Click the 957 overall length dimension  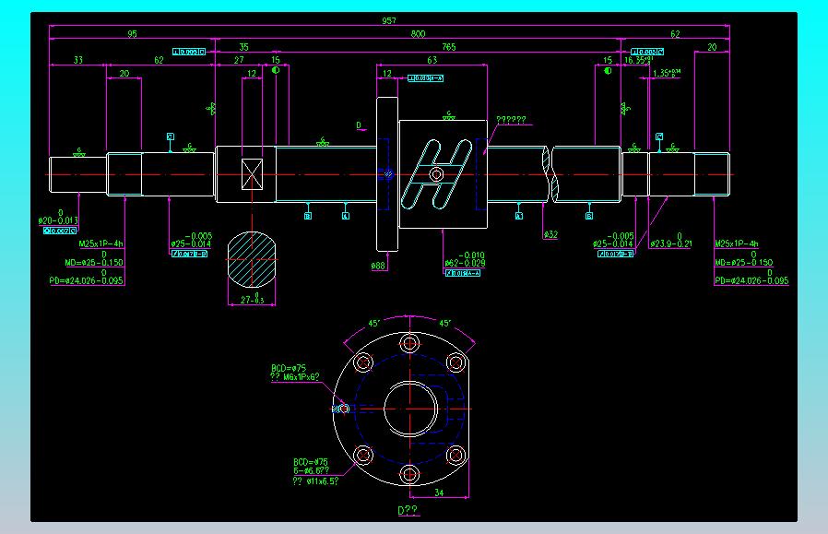point(389,20)
